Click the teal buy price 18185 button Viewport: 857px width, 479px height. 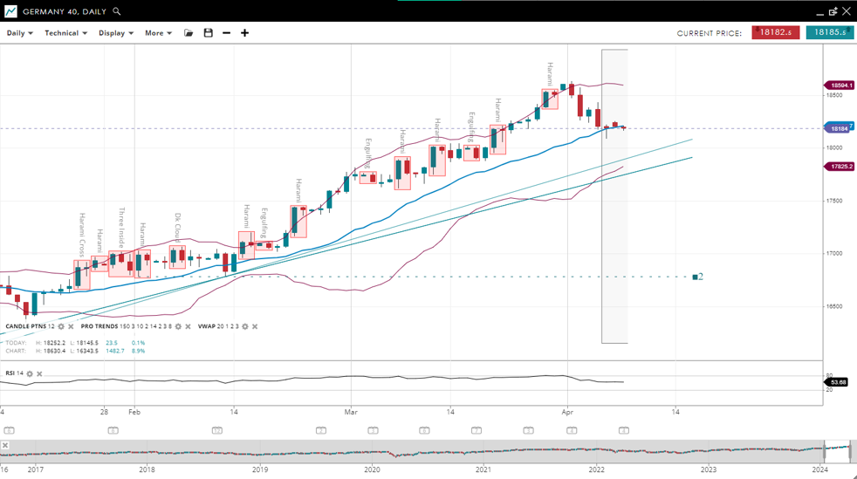[829, 32]
